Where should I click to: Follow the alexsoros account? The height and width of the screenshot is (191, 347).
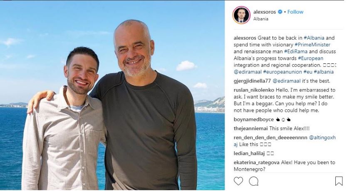click(x=295, y=12)
